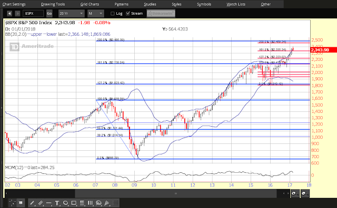Click the MOM(12) study label
337x208 pixels.
pos(14,168)
